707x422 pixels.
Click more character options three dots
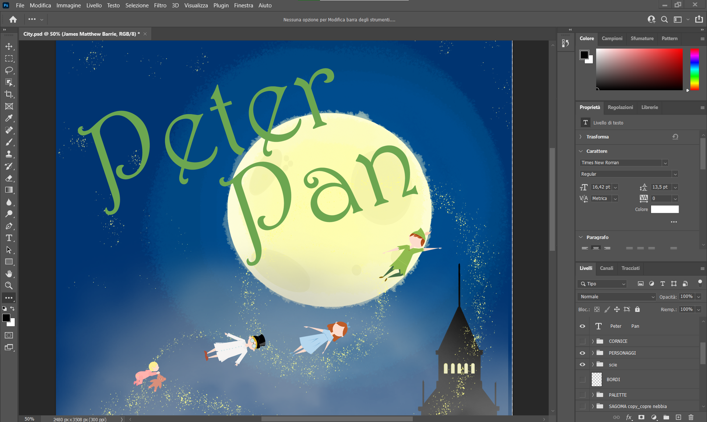[x=673, y=222]
